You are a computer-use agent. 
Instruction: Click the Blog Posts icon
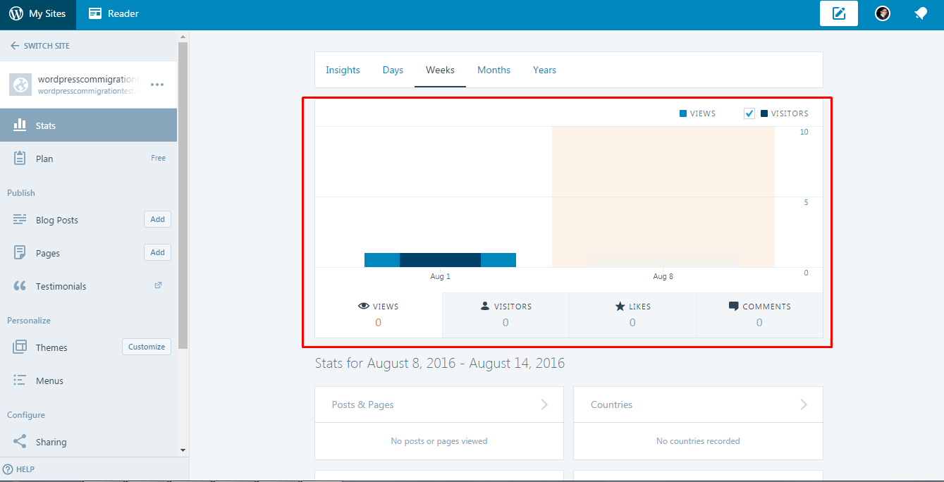[19, 219]
